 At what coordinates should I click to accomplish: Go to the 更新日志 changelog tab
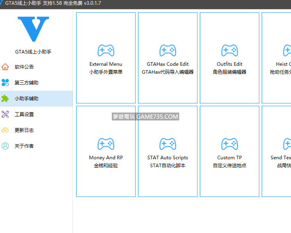(24, 130)
